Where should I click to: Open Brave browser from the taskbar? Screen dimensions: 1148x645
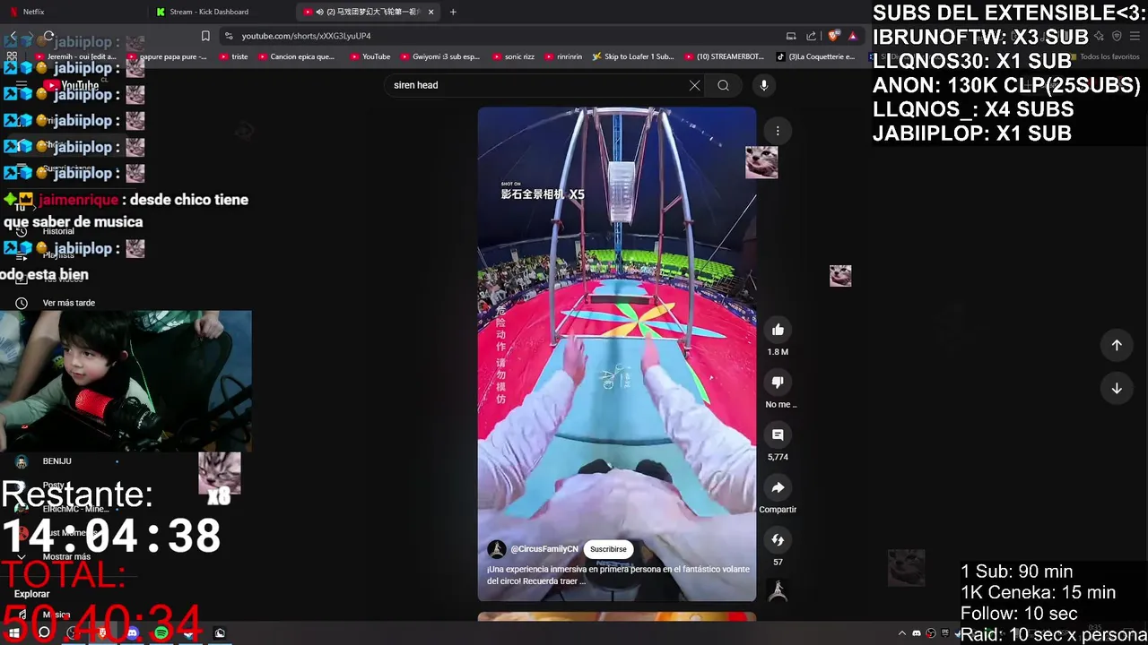tap(102, 633)
